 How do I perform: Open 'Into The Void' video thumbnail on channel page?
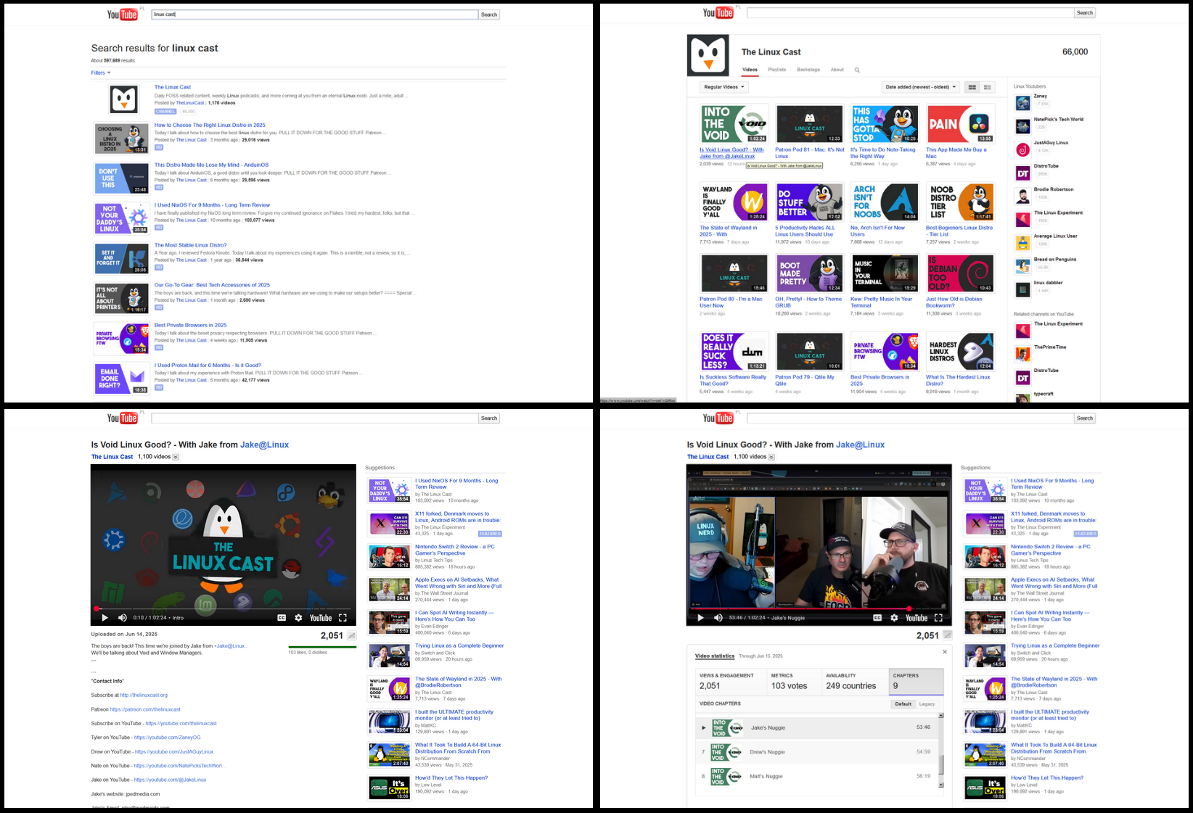[x=734, y=124]
